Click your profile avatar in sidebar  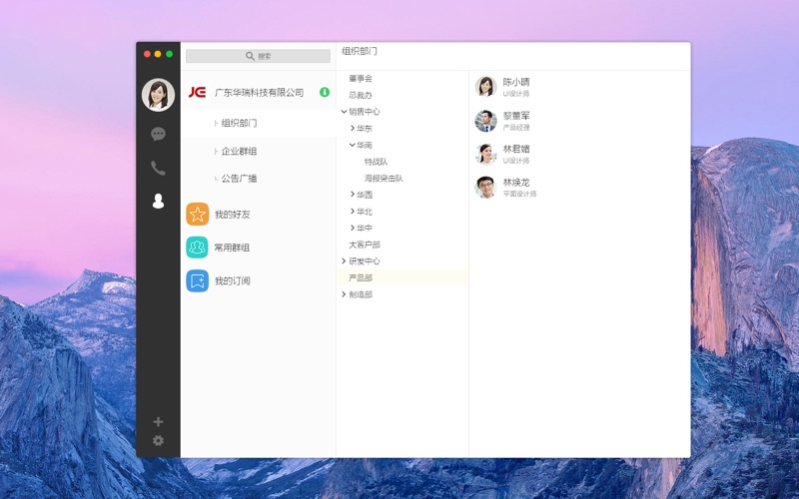(x=158, y=95)
